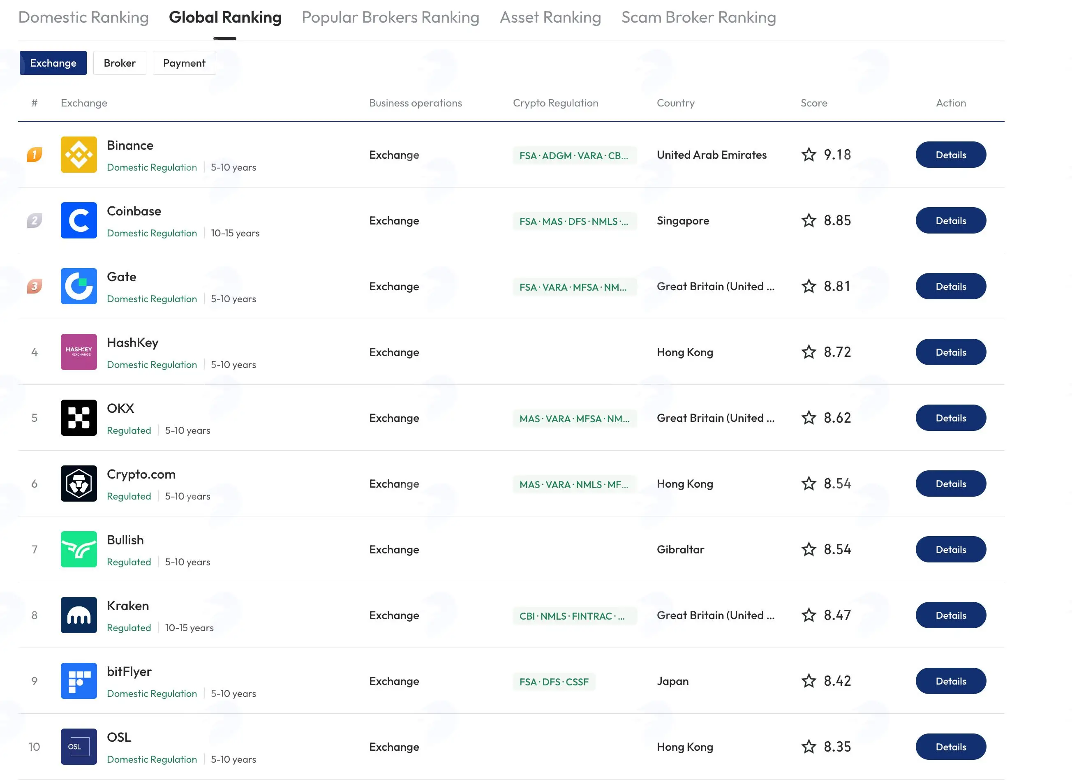Click the bitFlyer logo icon

click(x=79, y=681)
